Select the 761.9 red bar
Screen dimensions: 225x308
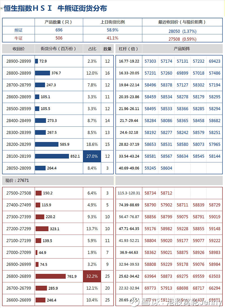click(x=51, y=276)
